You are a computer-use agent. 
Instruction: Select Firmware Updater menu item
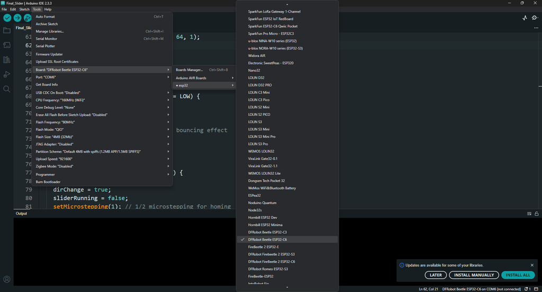(102, 54)
